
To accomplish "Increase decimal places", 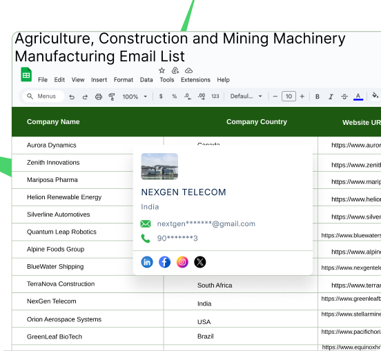I will [202, 97].
